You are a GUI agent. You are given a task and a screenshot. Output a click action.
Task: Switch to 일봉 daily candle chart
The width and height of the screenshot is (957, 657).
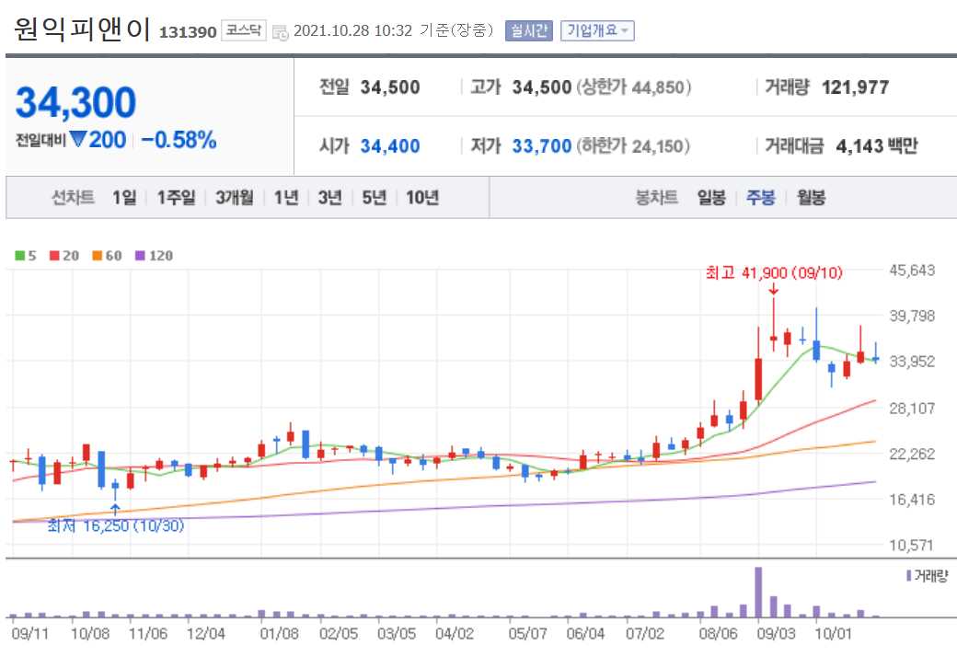coord(711,197)
